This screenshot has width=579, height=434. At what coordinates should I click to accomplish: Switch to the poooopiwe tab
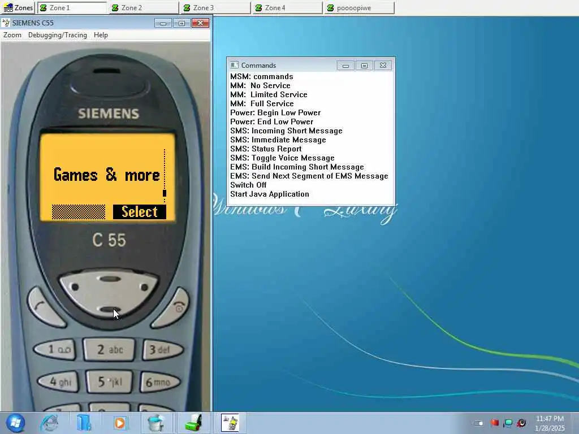(x=359, y=8)
